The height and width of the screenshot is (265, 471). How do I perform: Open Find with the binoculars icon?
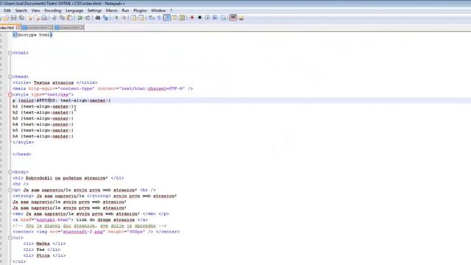pos(98,18)
